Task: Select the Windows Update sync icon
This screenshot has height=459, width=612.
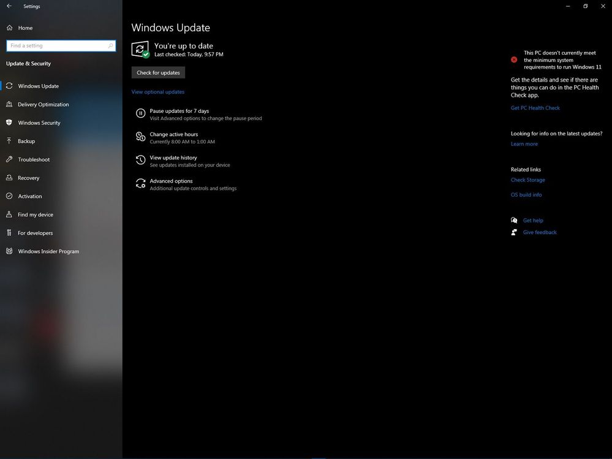Action: click(9, 86)
